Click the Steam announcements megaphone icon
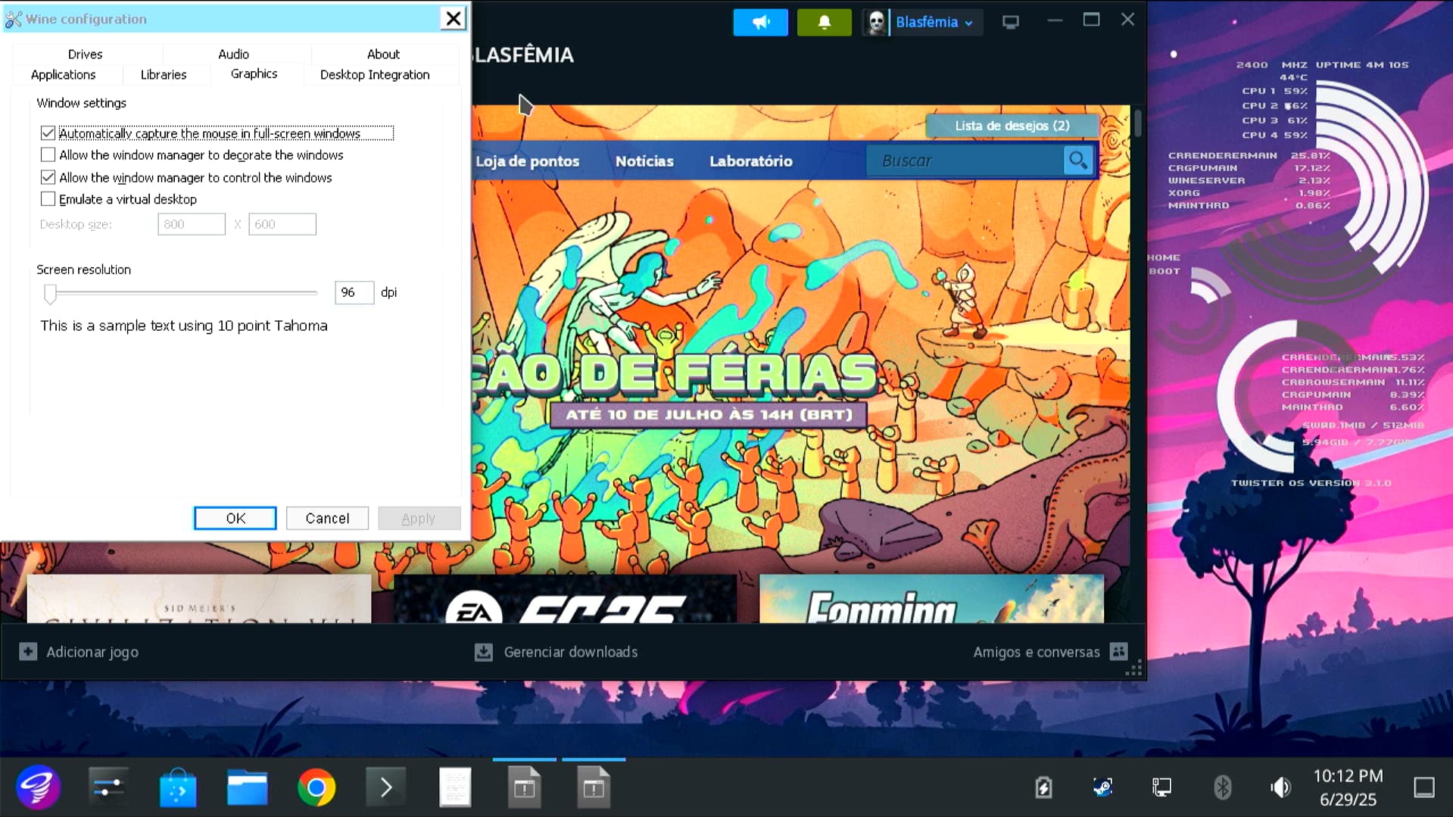1453x817 pixels. point(760,22)
